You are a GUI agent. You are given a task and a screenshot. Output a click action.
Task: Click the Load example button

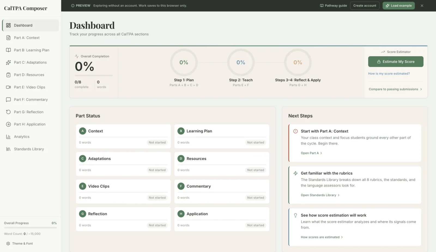398,5
